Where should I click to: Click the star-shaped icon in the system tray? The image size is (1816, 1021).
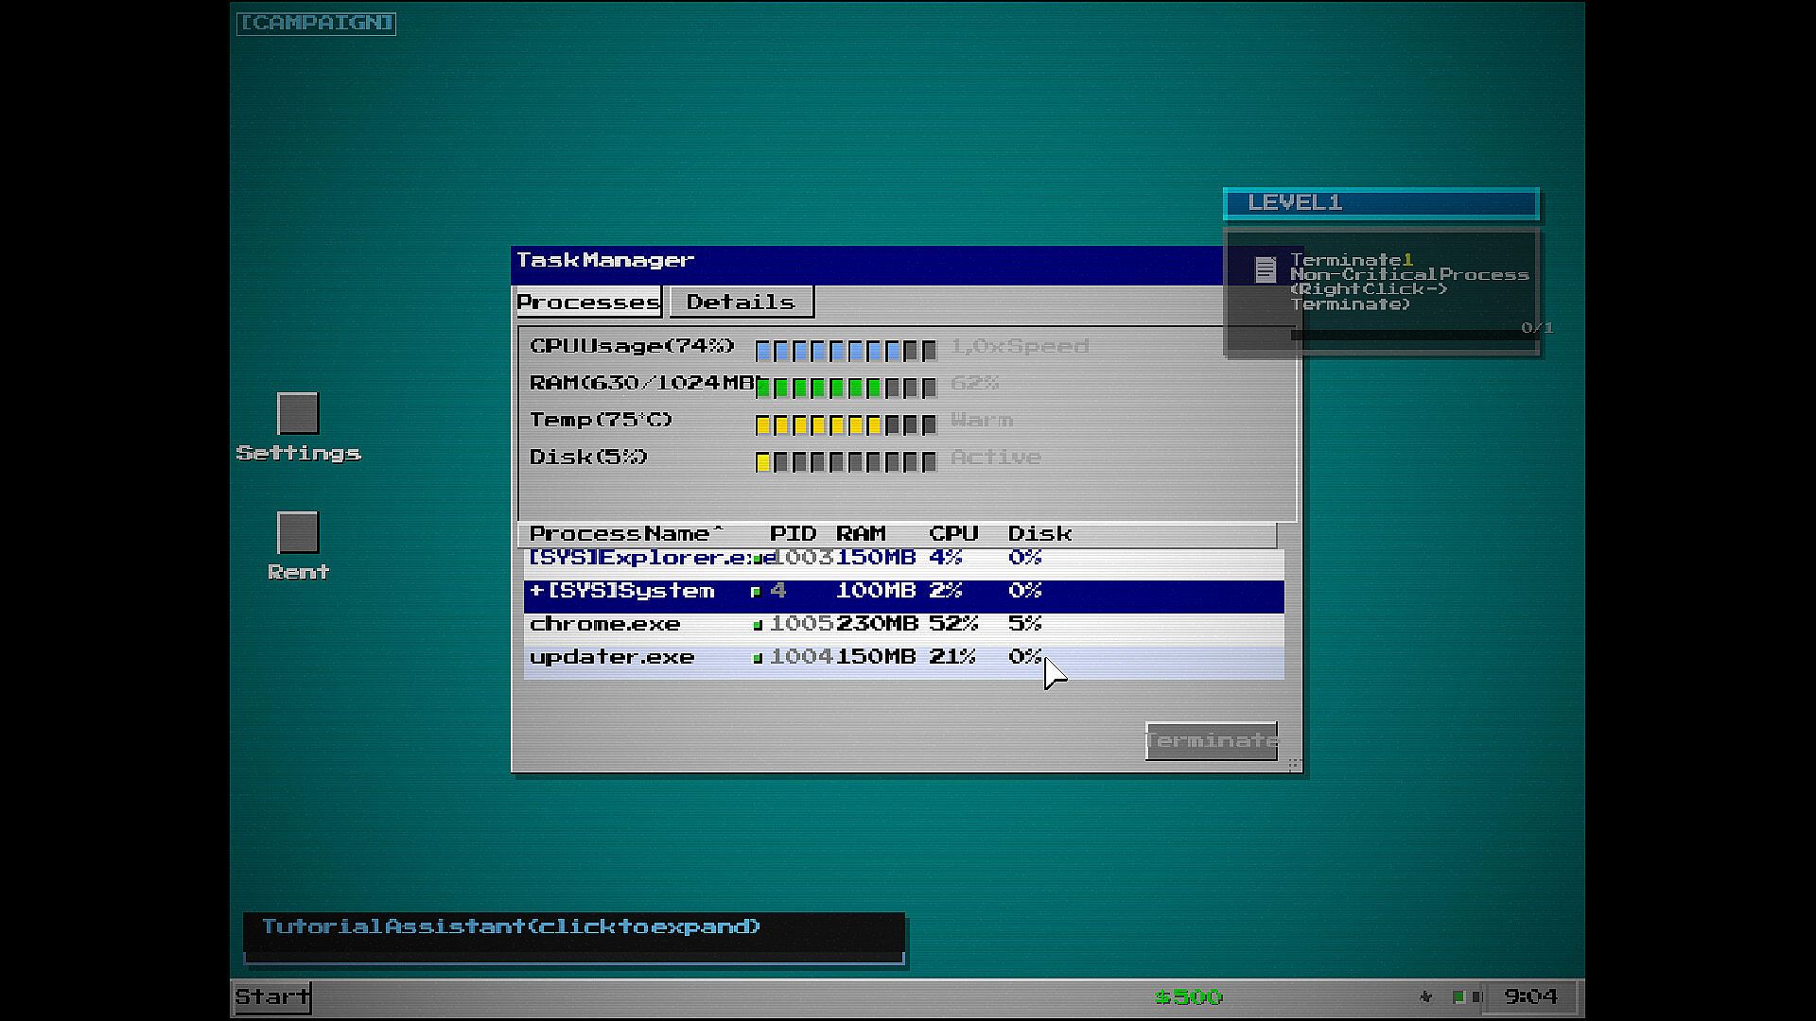click(x=1426, y=996)
